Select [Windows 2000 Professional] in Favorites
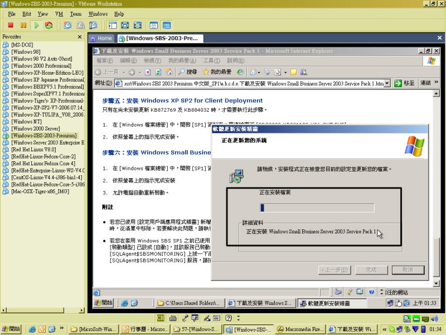Viewport: 446px width, 335px height. pyautogui.click(x=41, y=66)
